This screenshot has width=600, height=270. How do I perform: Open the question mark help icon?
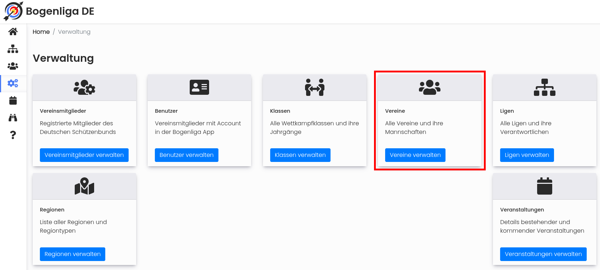13,135
